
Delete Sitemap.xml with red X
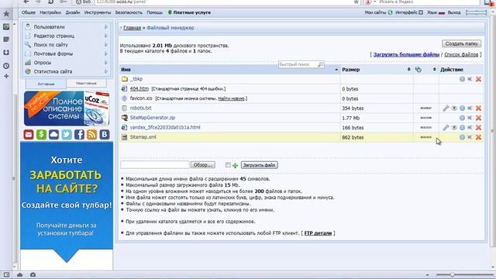coord(478,137)
